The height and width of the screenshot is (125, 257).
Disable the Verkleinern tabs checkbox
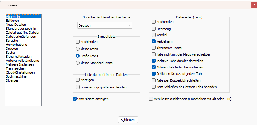pyautogui.click(x=153, y=41)
